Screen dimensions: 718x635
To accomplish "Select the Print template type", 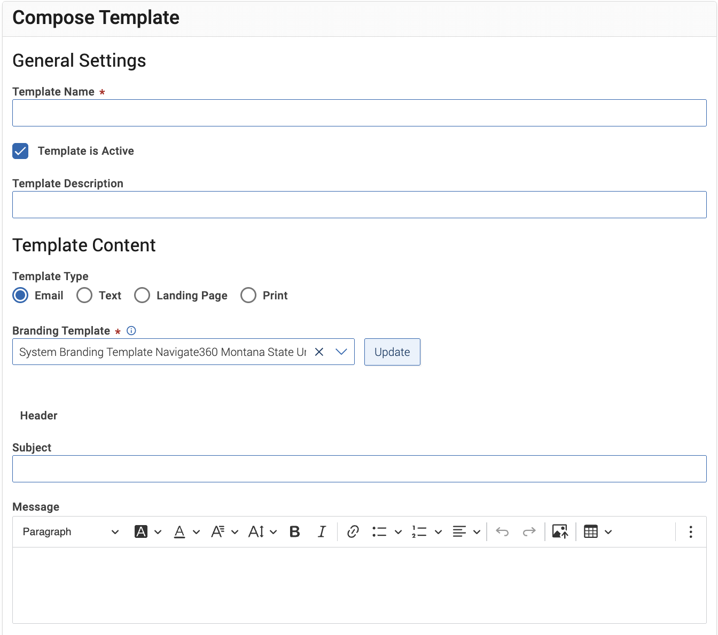I will tap(248, 295).
